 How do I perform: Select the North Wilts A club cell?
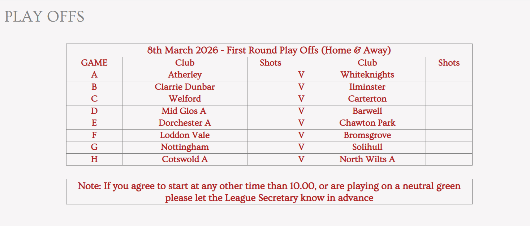[x=367, y=159]
